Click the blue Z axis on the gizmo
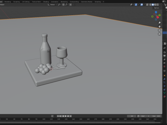Screen dimensions: 167x125 coord(156,12)
